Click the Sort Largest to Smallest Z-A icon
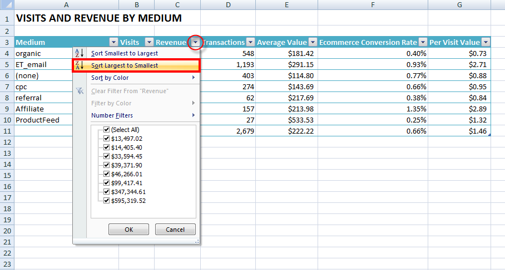This screenshot has height=270, width=505. [x=80, y=65]
